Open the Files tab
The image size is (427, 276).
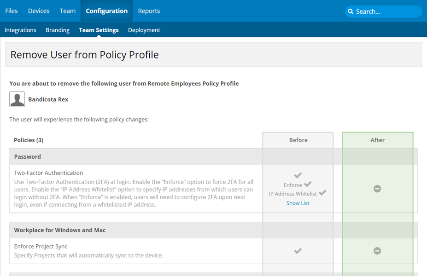click(x=12, y=11)
